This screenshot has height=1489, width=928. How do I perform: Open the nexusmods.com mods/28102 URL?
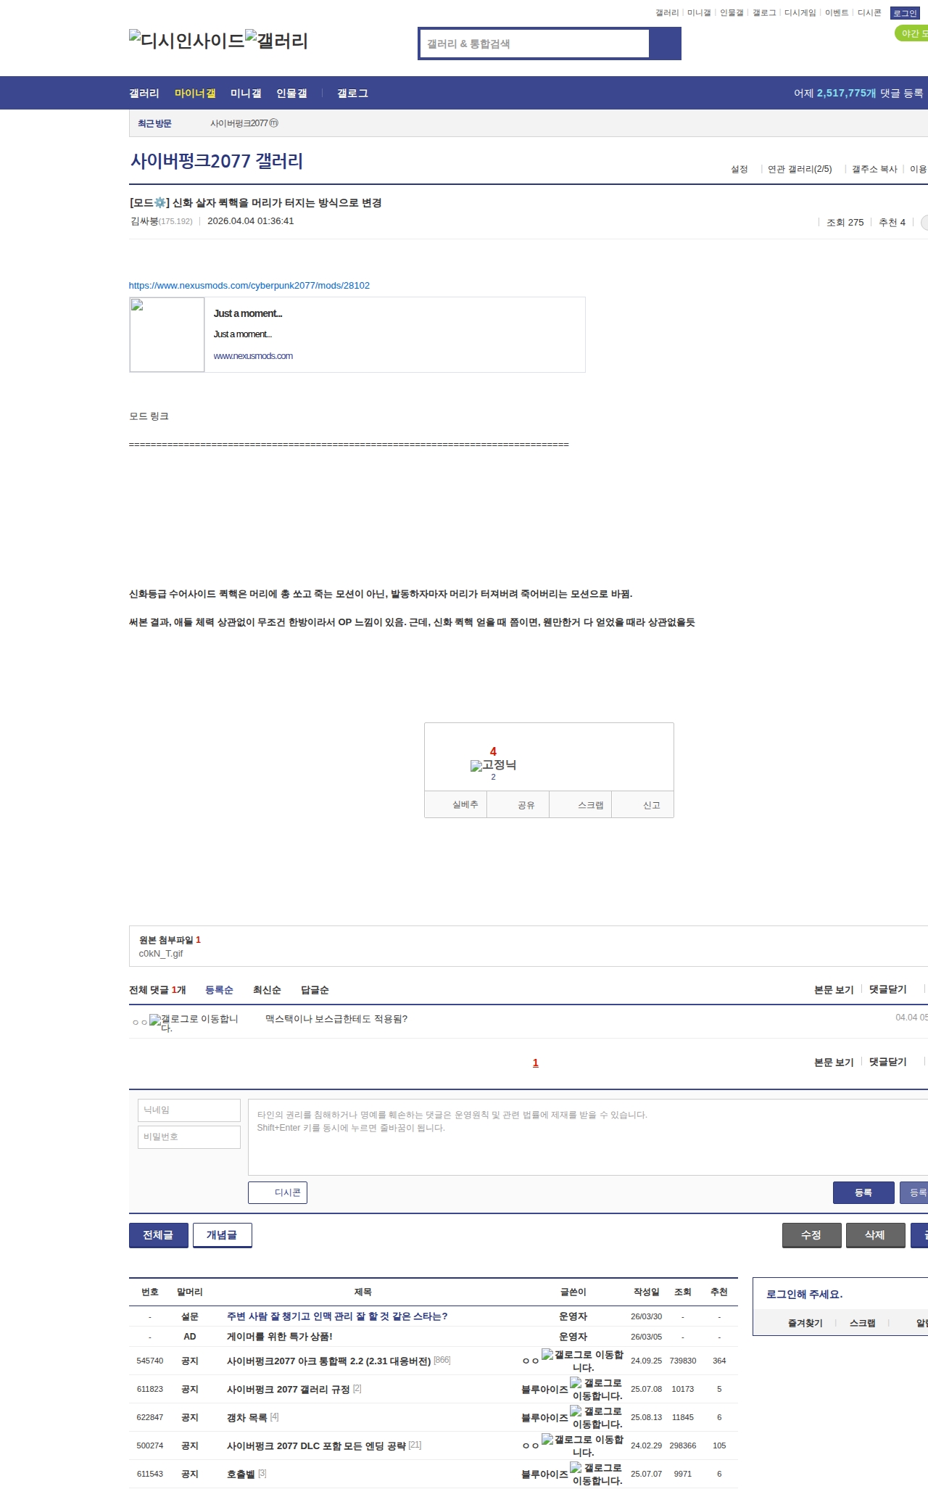click(x=249, y=285)
